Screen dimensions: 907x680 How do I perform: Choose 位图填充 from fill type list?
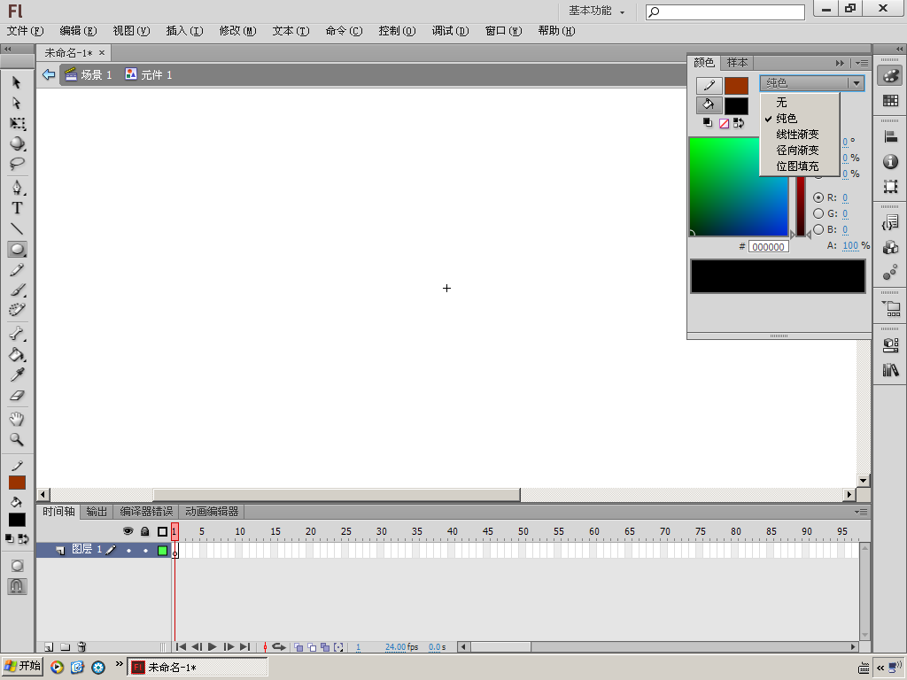click(x=798, y=166)
